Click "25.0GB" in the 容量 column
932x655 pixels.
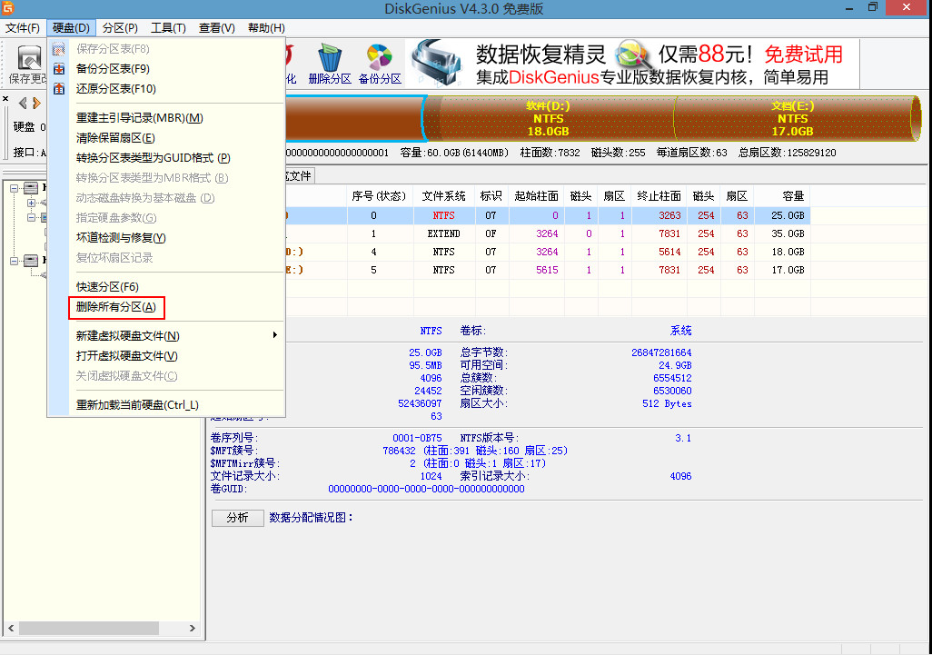point(788,215)
